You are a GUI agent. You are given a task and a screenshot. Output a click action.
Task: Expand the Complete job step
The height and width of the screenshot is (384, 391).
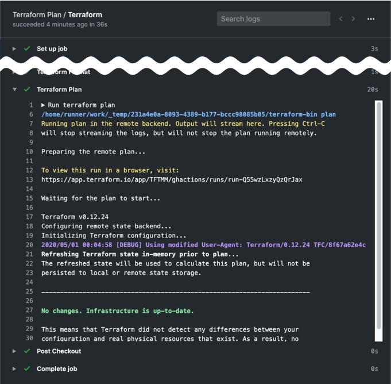click(x=15, y=369)
